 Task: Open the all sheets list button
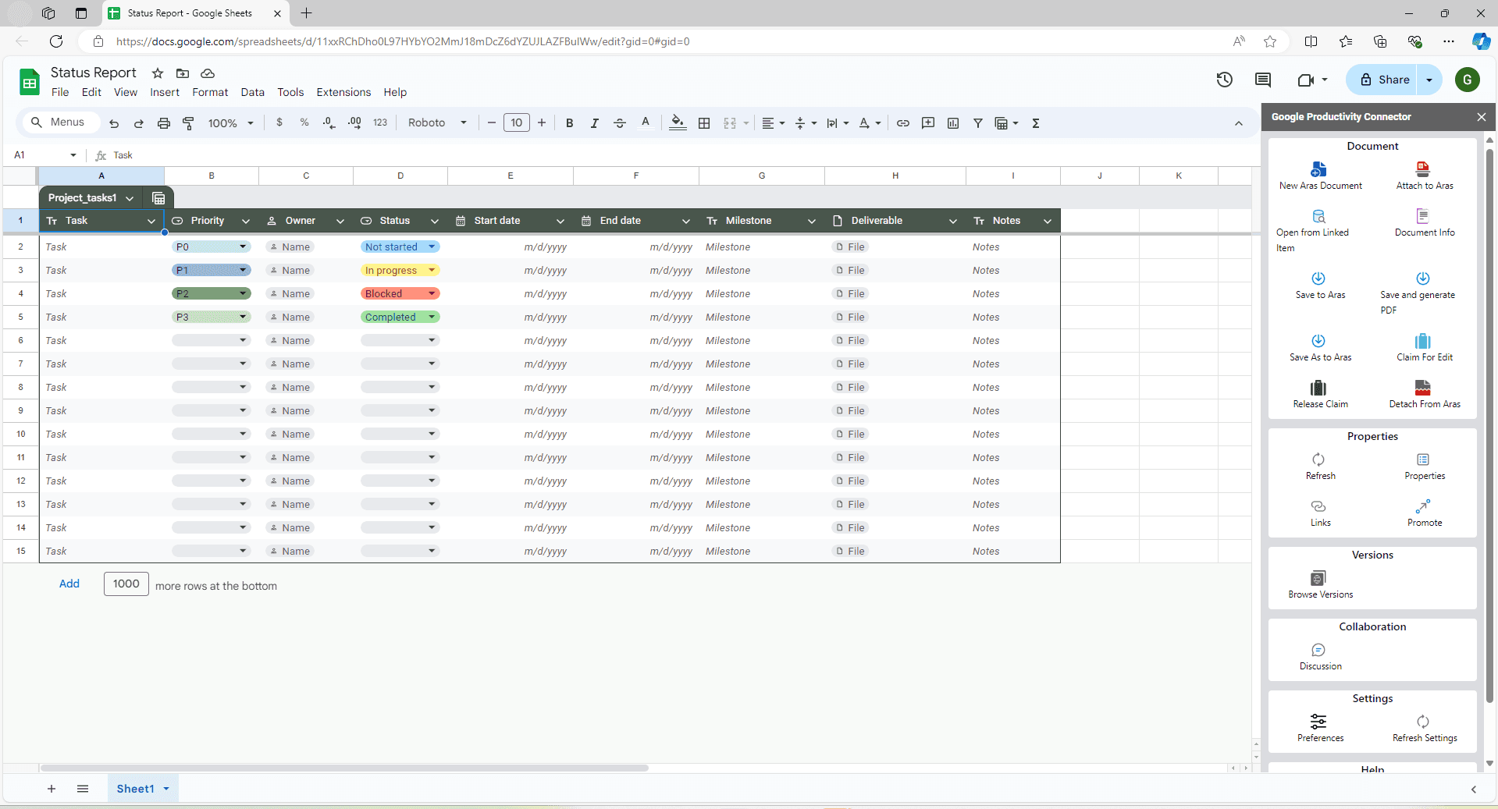83,789
